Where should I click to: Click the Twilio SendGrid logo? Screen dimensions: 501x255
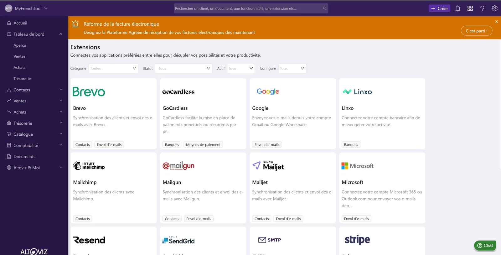178,240
